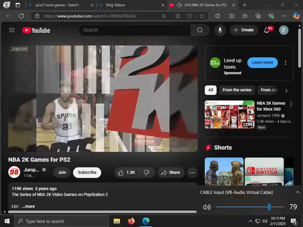Open Windows Start menu
Image resolution: width=303 pixels, height=227 pixels.
click(x=7, y=221)
